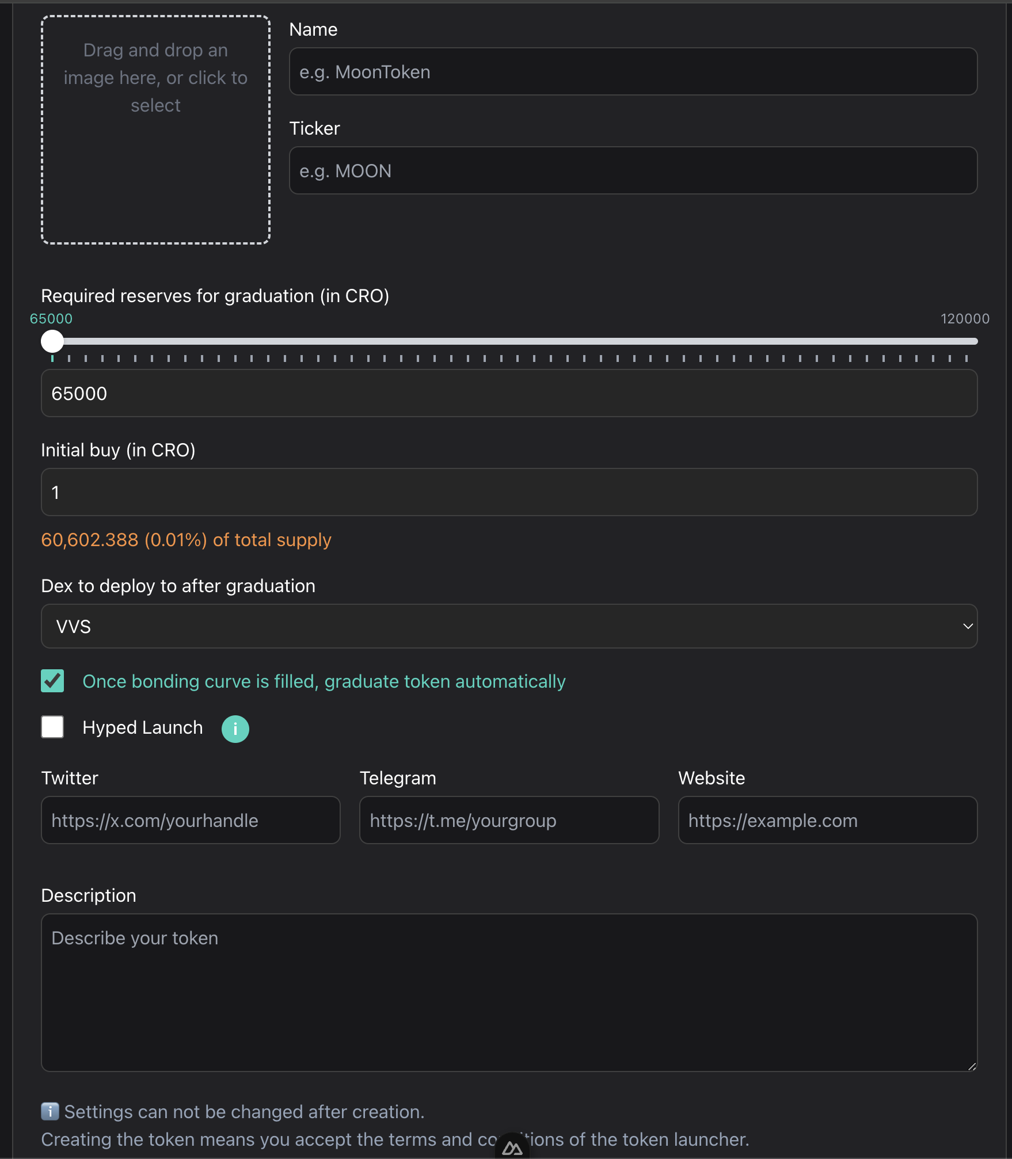
Task: Focus the Name input field
Action: [x=633, y=72]
